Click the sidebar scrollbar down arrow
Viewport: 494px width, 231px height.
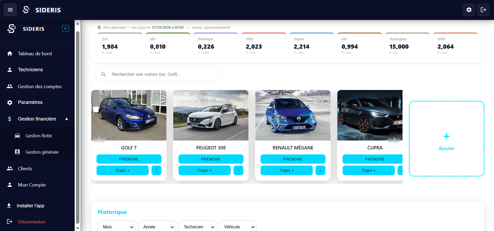click(78, 228)
